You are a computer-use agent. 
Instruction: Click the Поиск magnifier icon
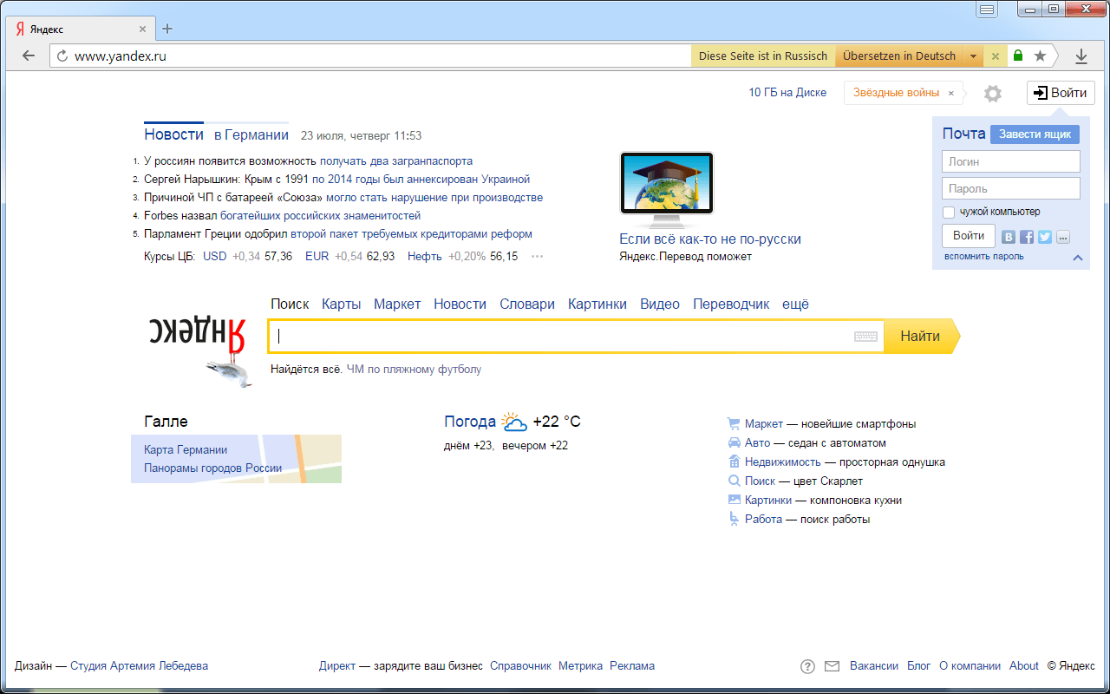pos(734,481)
